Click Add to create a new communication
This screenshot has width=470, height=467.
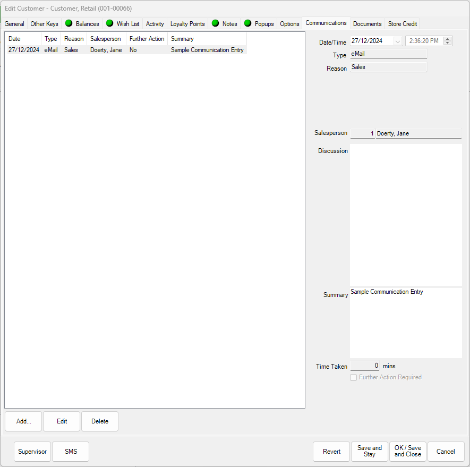(x=23, y=421)
